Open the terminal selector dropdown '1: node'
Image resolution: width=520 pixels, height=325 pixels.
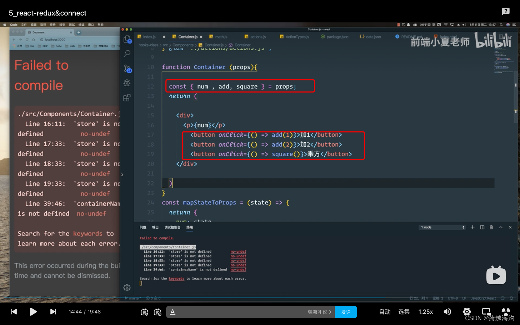click(443, 227)
